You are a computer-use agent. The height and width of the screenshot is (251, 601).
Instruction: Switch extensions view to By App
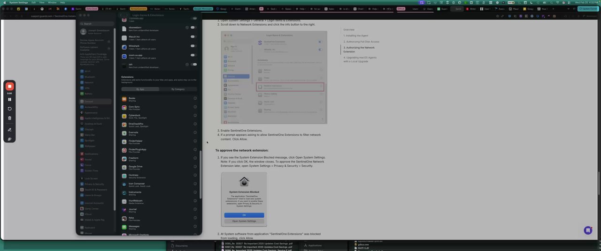coord(140,89)
